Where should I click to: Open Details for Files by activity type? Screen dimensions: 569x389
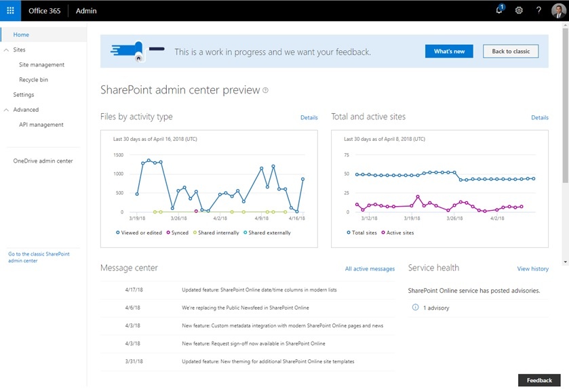[x=309, y=117]
